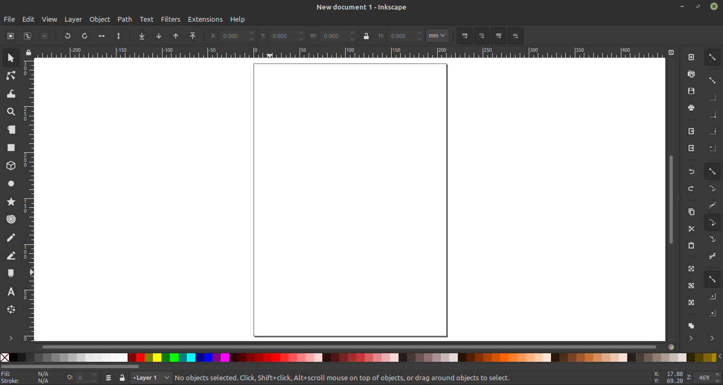Increase the opacity O: stepper
This screenshot has width=723, height=385.
click(x=95, y=375)
